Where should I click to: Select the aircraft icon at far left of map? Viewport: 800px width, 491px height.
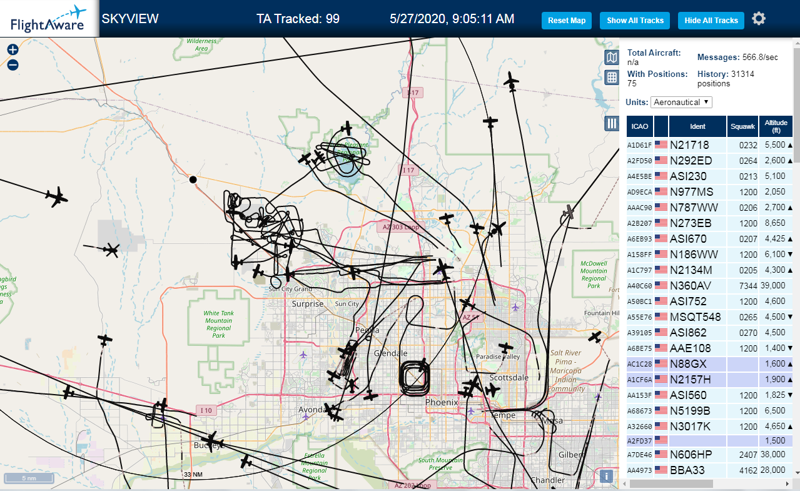tap(56, 198)
